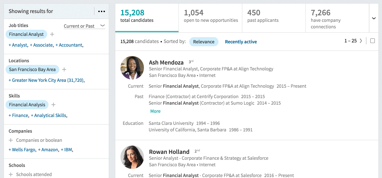Tick the select all candidates checkbox
Viewport: 382px width, 178px height.
373,41
